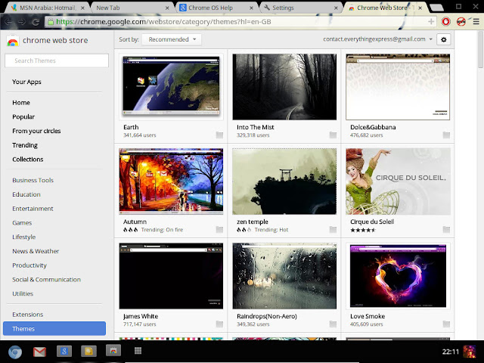Open the clock status area showing 22:11

point(451,352)
